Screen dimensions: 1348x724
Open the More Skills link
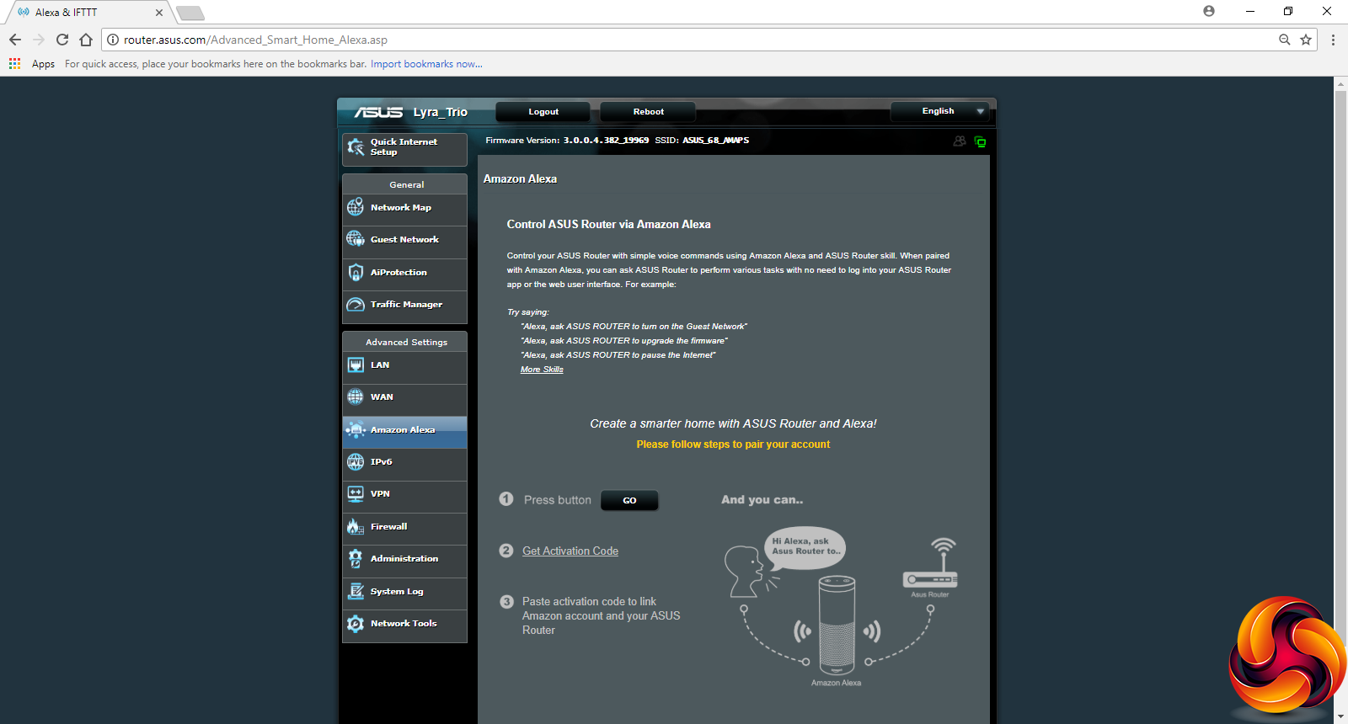[x=542, y=369]
